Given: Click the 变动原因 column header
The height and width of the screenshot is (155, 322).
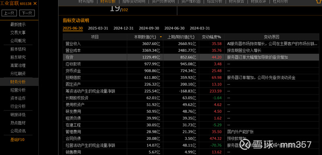Looking at the screenshot, I should pos(271,37).
